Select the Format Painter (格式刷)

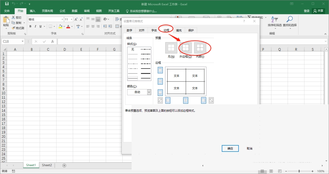pyautogui.click(x=18, y=28)
